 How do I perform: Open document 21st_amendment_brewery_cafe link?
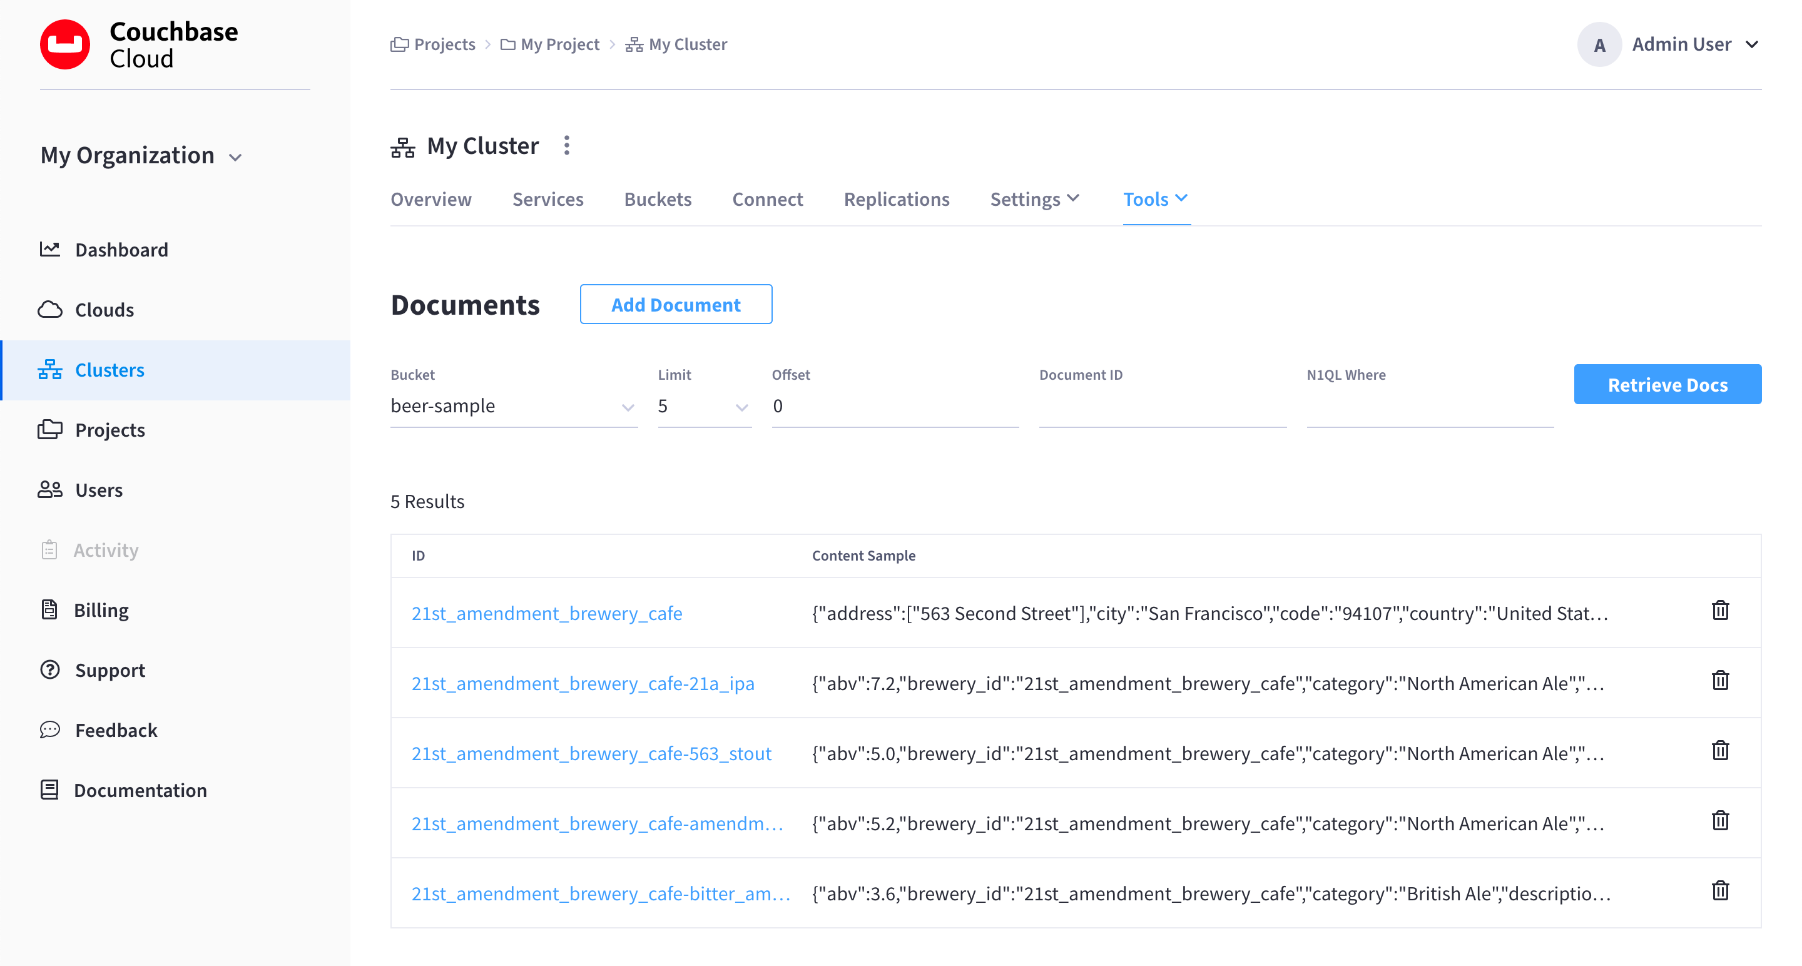[546, 614]
